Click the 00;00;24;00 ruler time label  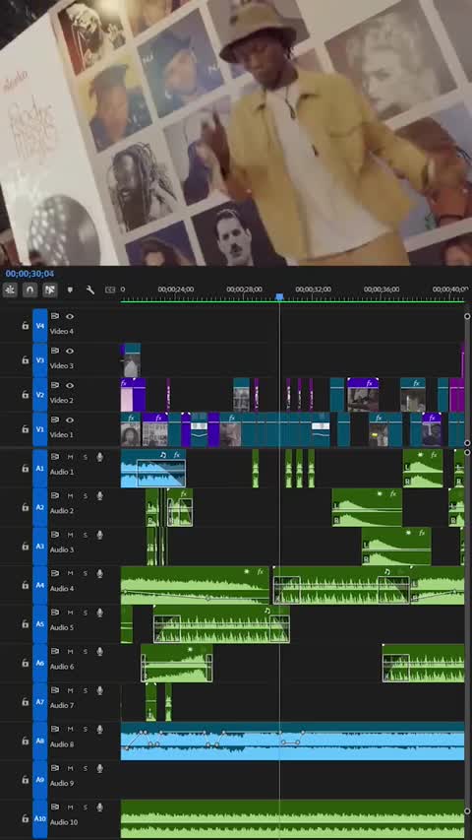[x=176, y=290]
